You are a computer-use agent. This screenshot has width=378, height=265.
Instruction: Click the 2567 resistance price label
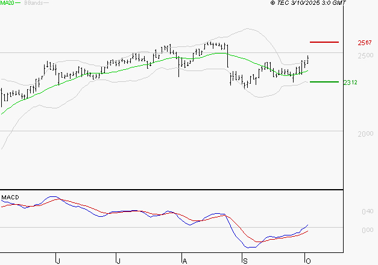pos(364,43)
